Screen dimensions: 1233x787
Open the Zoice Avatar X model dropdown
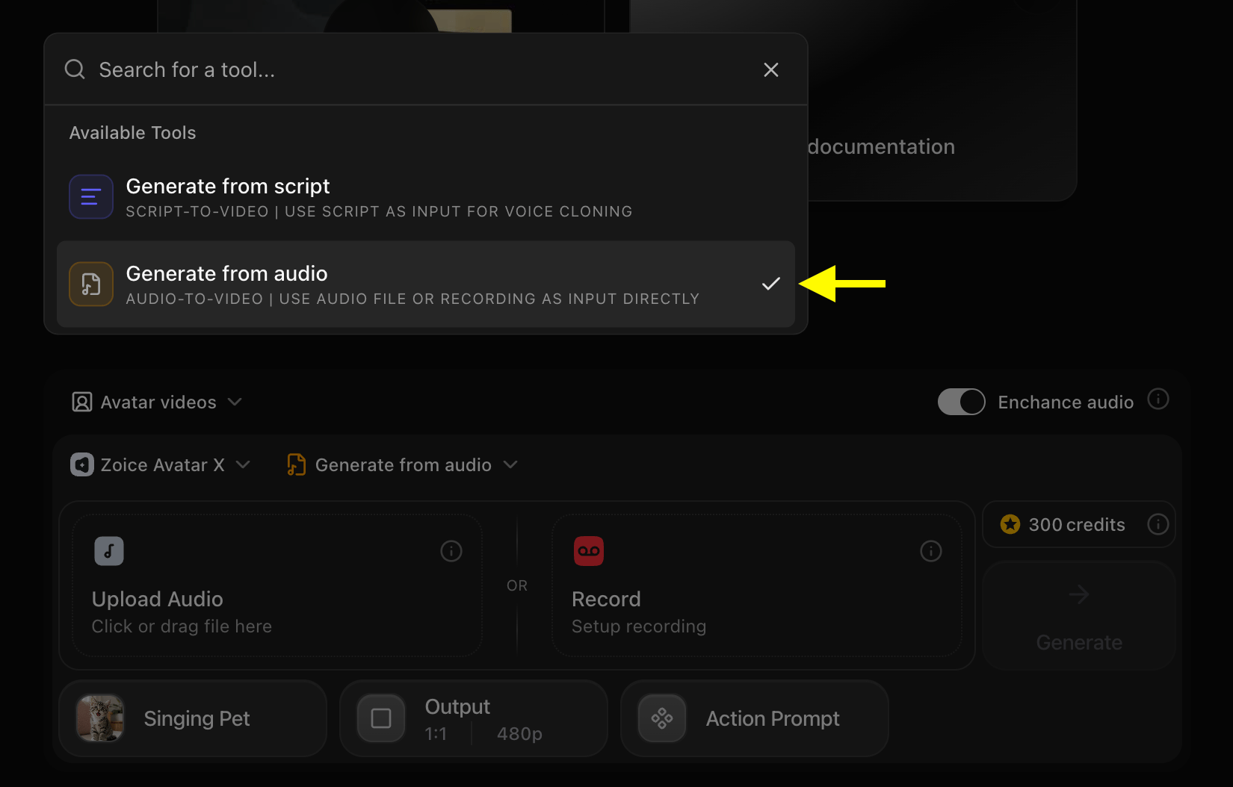pyautogui.click(x=161, y=465)
